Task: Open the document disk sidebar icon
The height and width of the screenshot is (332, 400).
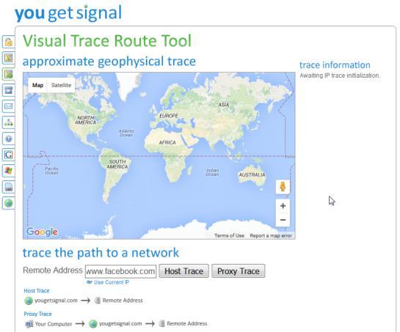Action: coord(8,187)
